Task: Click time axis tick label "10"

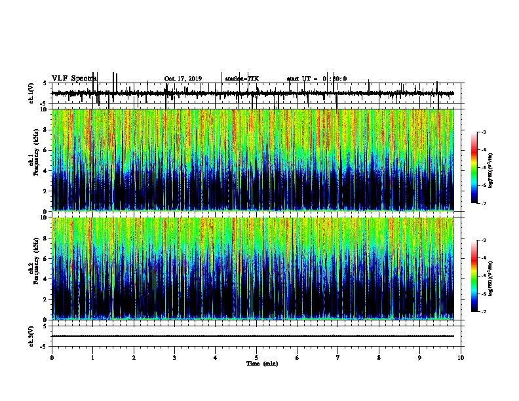Action: pos(461,358)
